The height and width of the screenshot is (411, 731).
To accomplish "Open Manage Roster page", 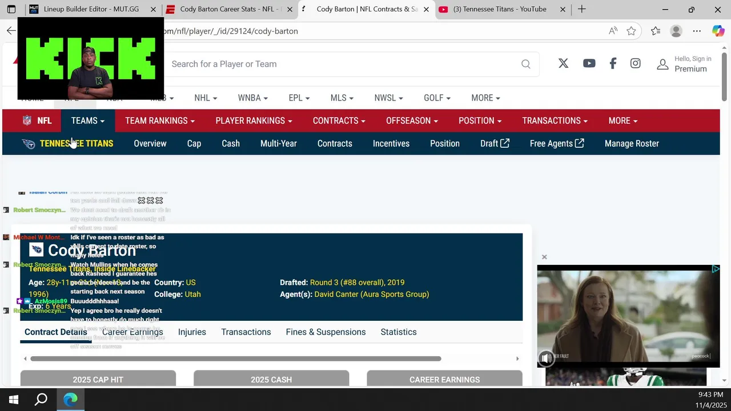I will coord(632,143).
